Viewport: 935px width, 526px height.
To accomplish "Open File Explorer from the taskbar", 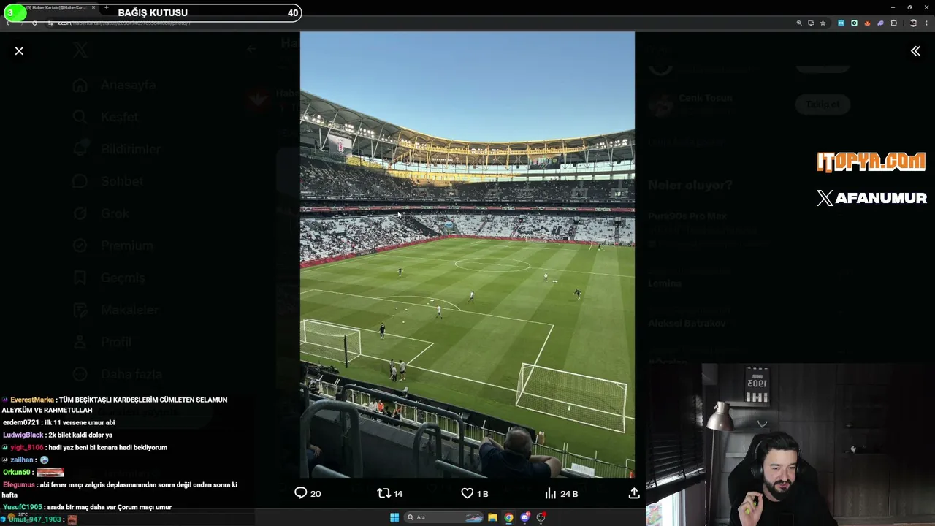I will tap(493, 517).
